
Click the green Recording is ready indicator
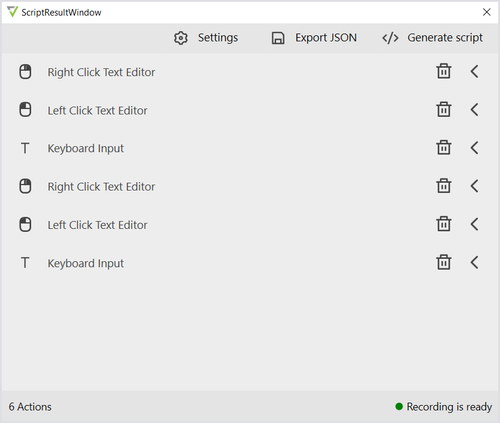[399, 407]
